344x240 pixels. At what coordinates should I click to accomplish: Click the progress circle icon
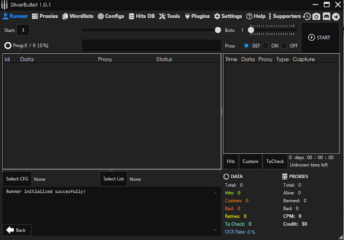(8, 46)
